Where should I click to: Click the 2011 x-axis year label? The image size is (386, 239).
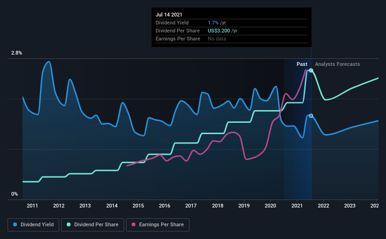[32, 206]
